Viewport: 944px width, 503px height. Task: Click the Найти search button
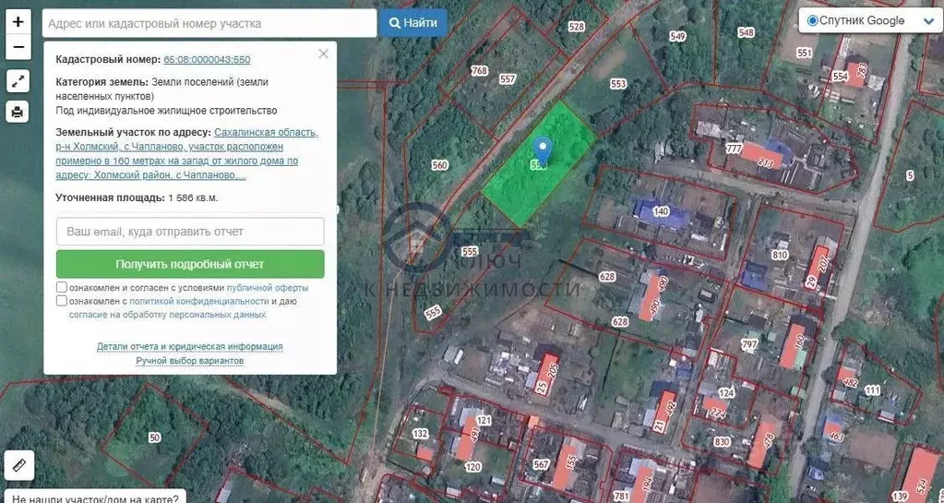click(413, 23)
